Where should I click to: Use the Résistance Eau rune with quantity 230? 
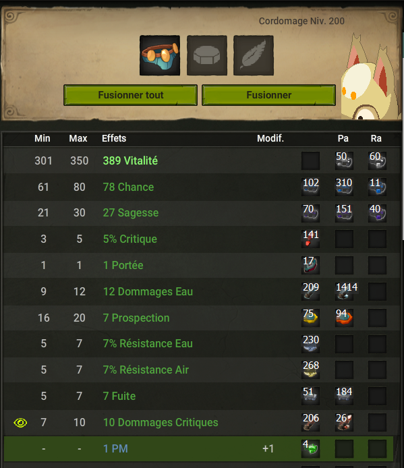pos(310,343)
